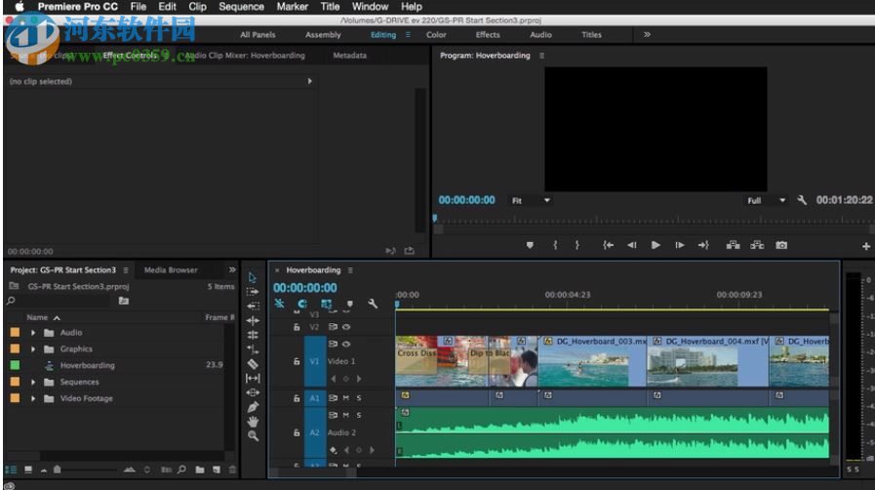Select the Hand tool

click(x=253, y=422)
